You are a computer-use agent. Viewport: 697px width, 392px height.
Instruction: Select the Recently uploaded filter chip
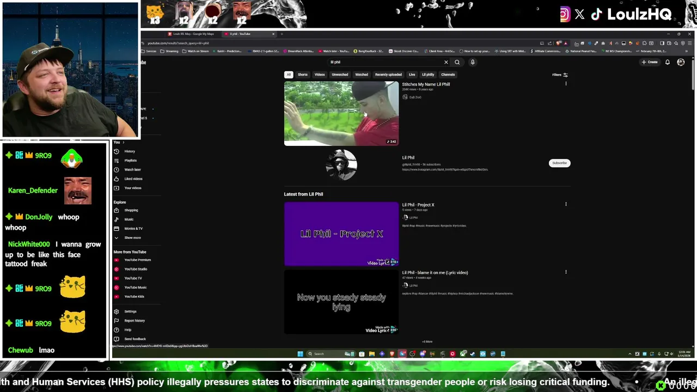[388, 75]
